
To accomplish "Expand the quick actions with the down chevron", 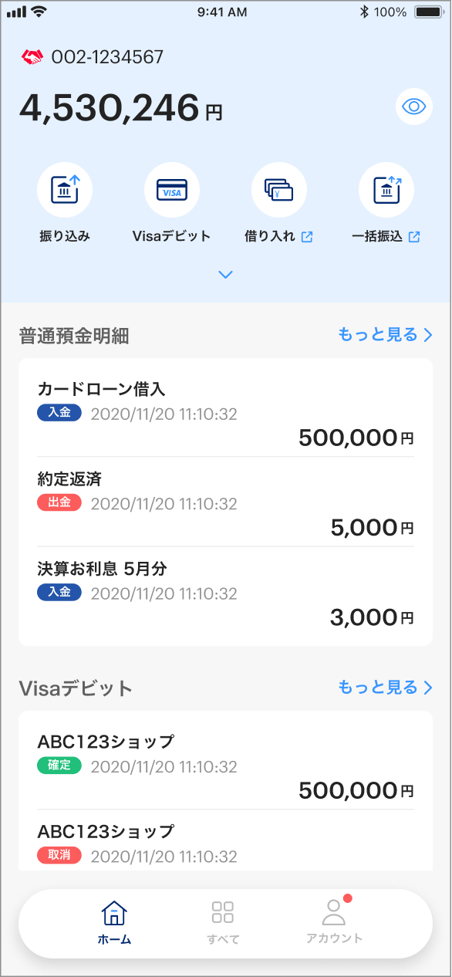I will click(x=226, y=274).
